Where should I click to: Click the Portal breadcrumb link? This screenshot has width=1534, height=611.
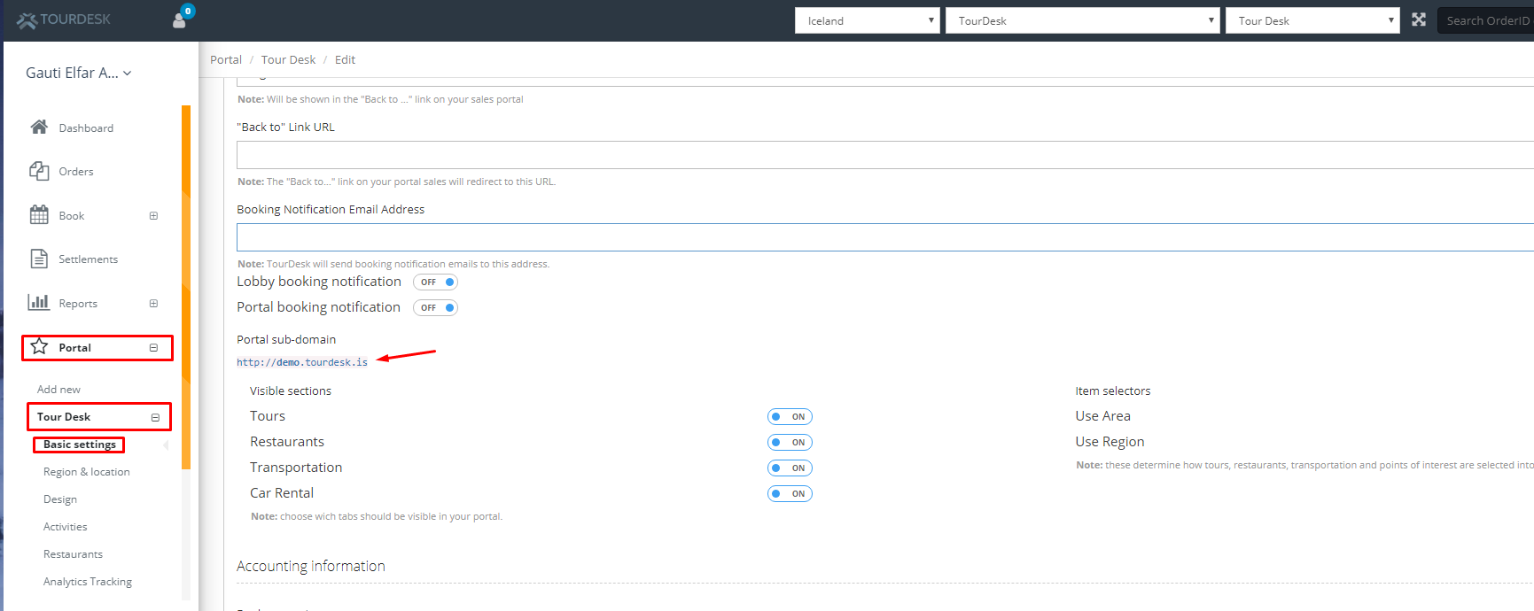pos(226,59)
